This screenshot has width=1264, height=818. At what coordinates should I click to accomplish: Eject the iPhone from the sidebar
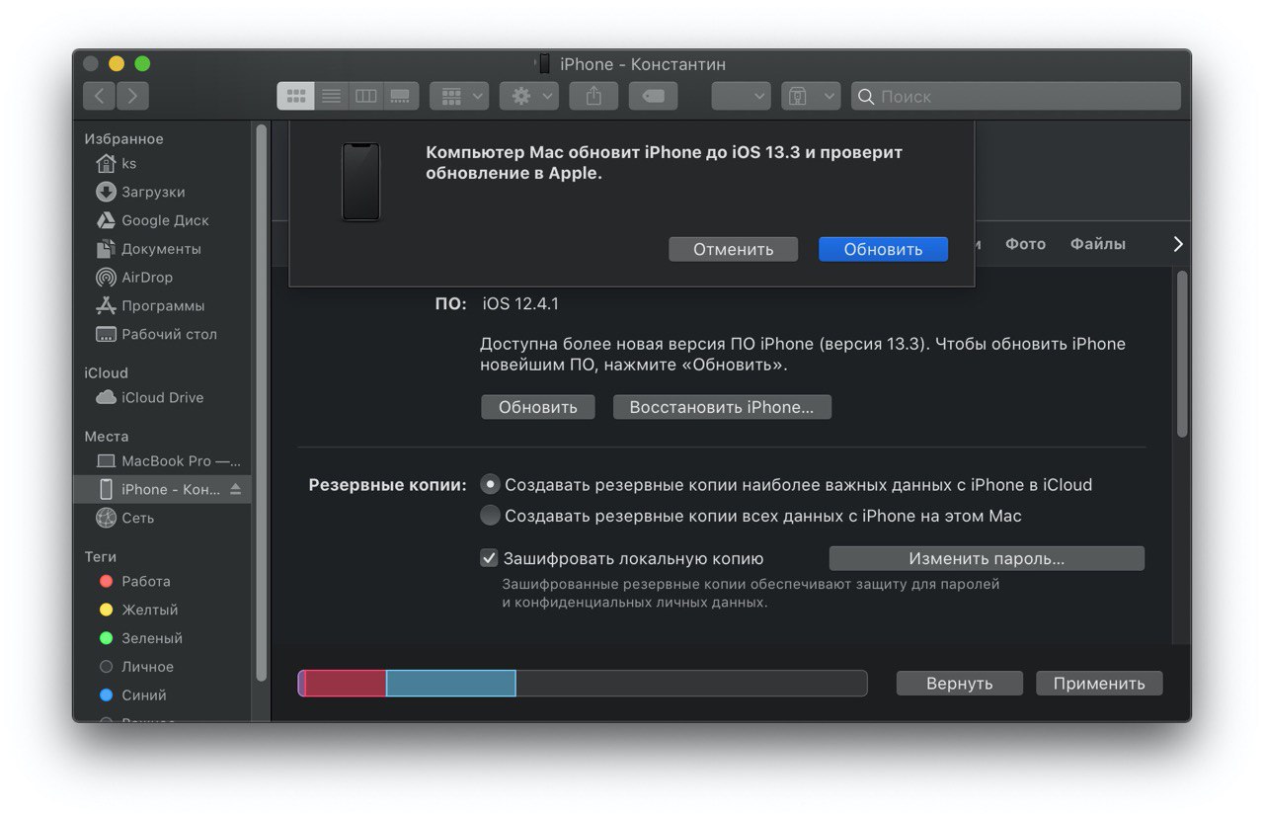(235, 489)
